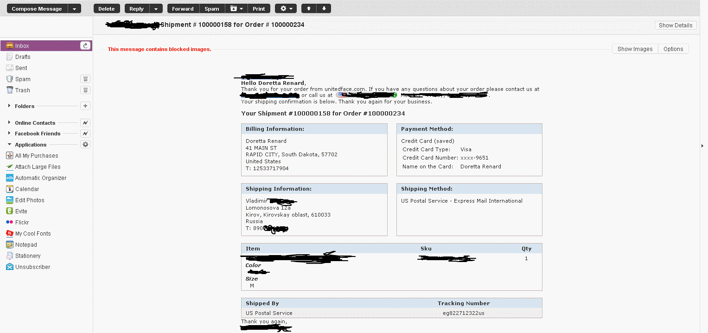Viewport: 708px width, 333px height.
Task: Click the 'Billing Information:' header
Action: pos(275,129)
